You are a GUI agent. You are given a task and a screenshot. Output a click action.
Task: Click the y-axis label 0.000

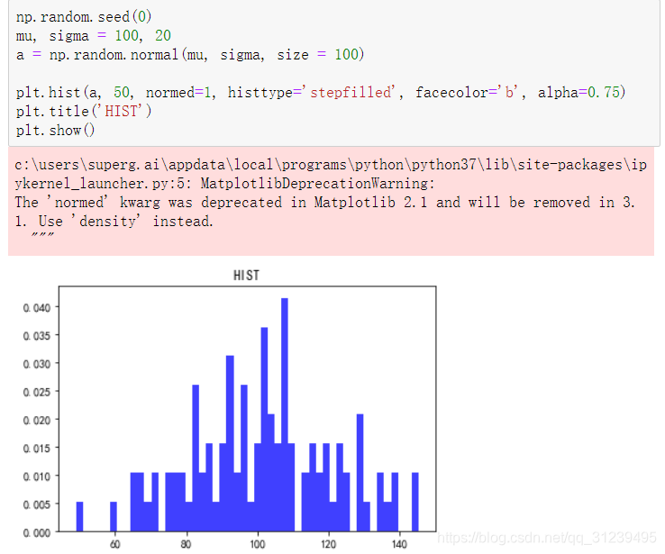click(36, 532)
